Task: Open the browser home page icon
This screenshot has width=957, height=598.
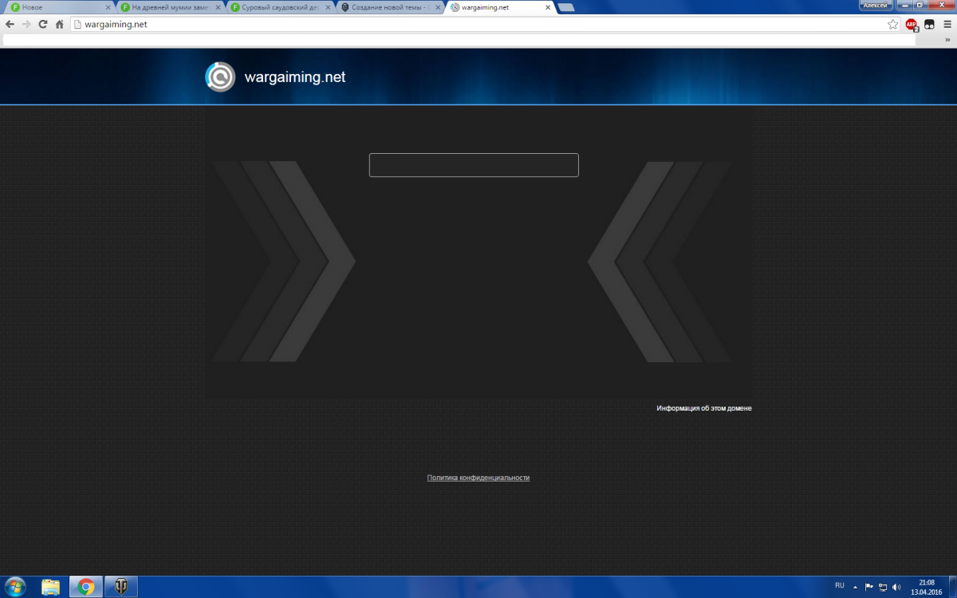Action: [x=59, y=24]
